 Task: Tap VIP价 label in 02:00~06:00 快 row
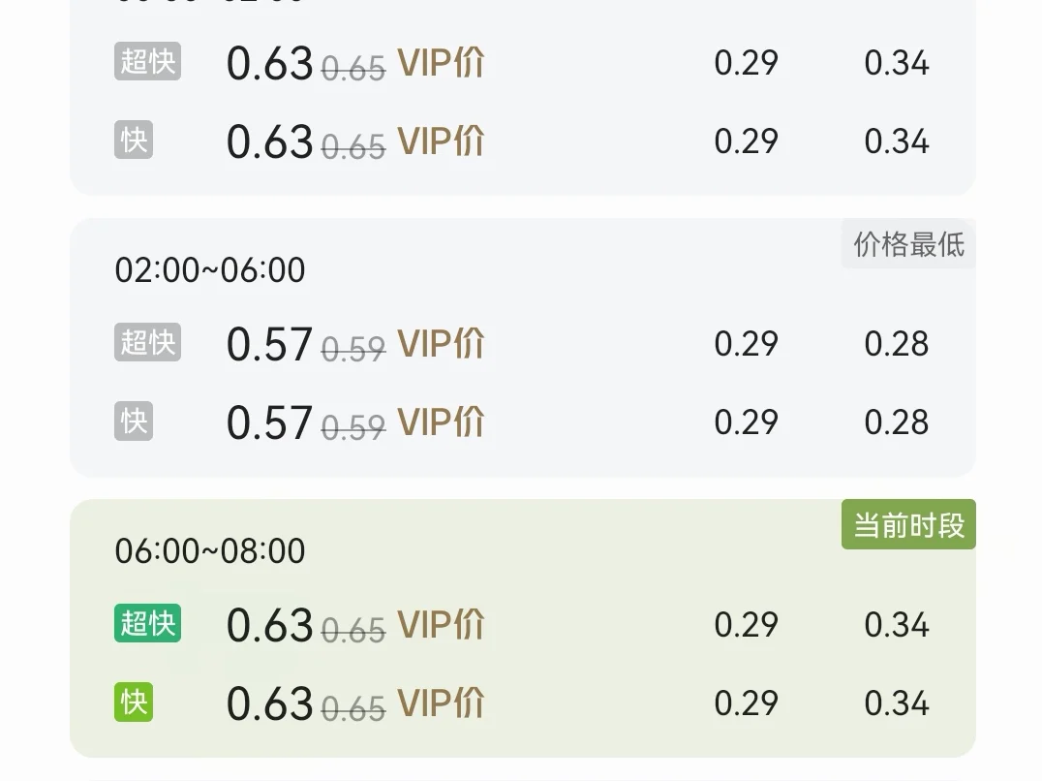(x=442, y=422)
